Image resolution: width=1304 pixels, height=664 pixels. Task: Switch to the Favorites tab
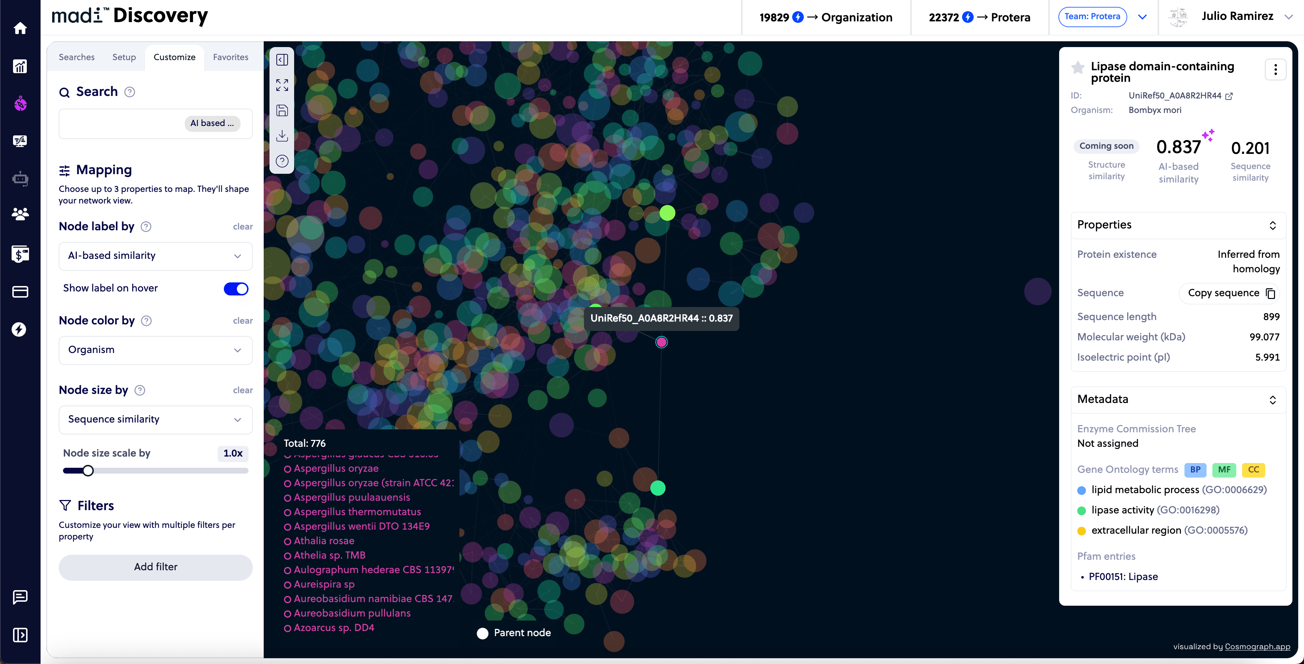pos(230,57)
